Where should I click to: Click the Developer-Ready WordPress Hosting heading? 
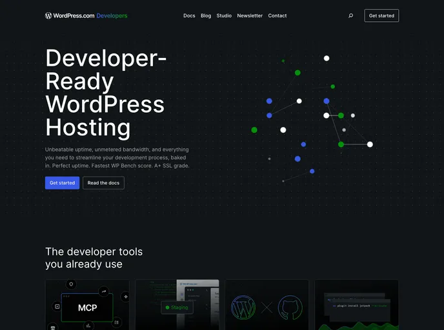pos(106,93)
